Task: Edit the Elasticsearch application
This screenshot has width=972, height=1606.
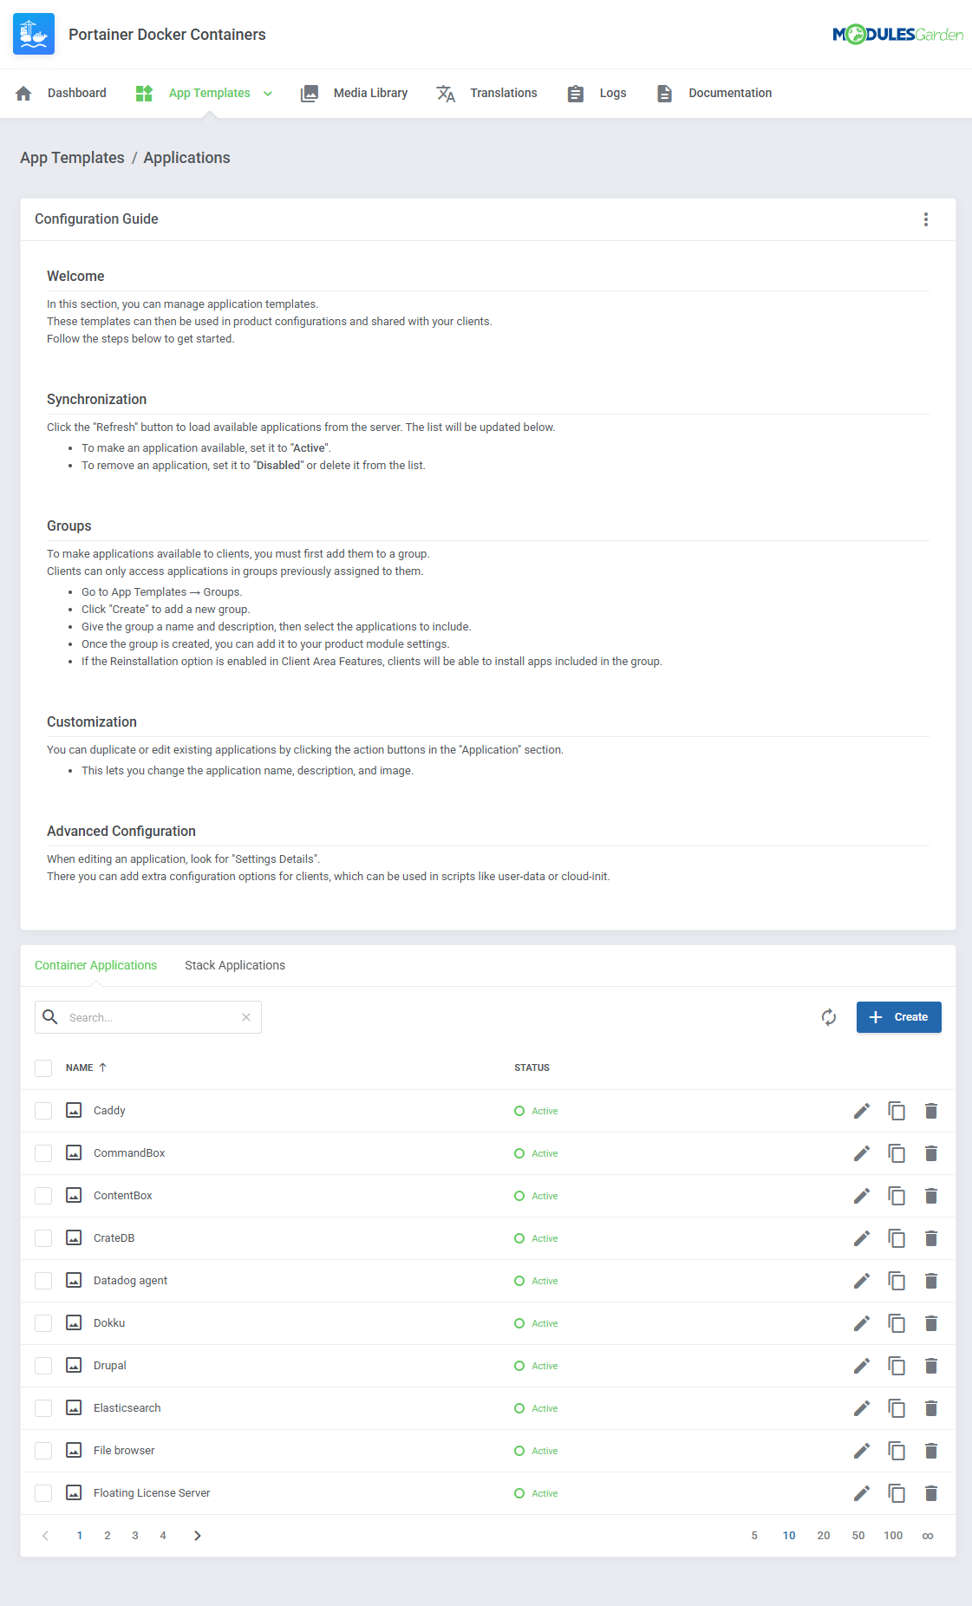Action: click(862, 1408)
